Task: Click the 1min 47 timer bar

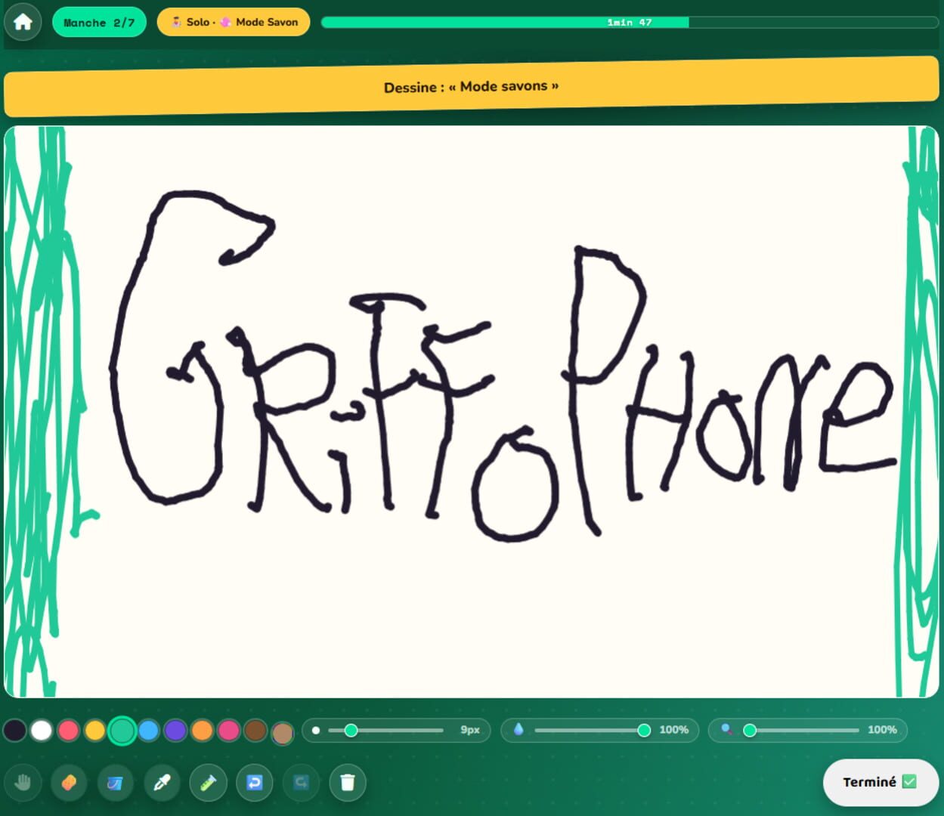Action: [x=630, y=22]
